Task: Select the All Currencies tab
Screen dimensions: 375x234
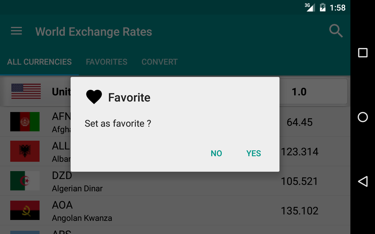Action: coord(40,62)
